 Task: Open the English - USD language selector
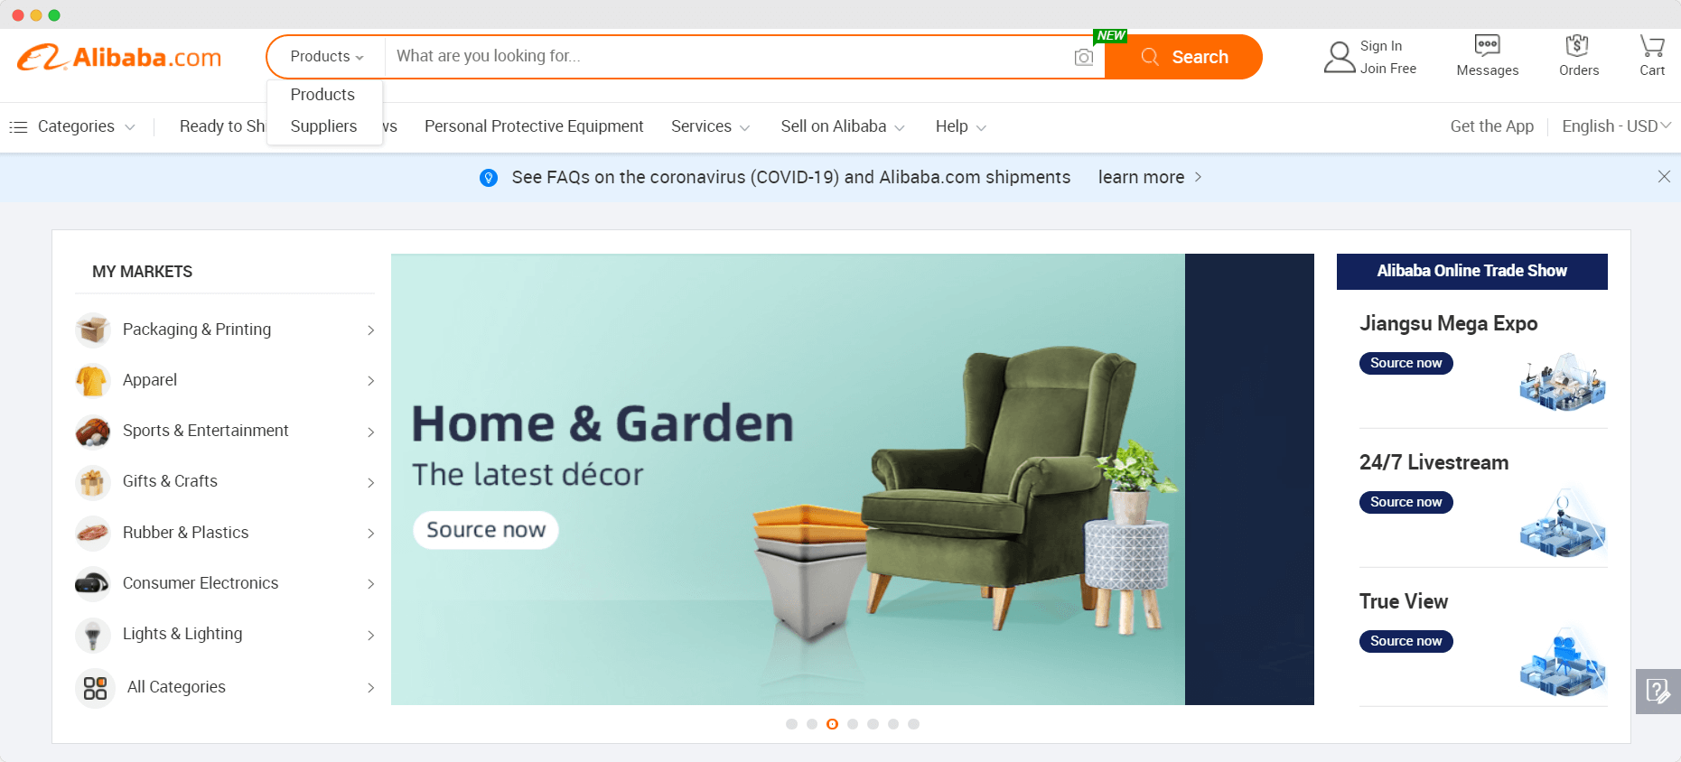1616,126
